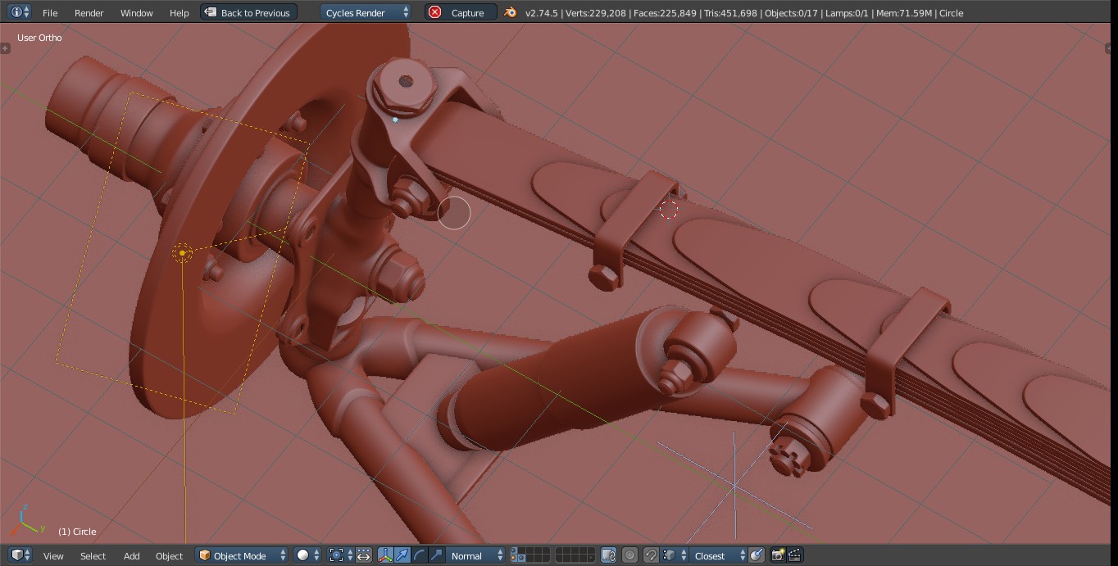Screen dimensions: 1118x566
Task: Open the Add menu in 3D header
Action: (132, 556)
